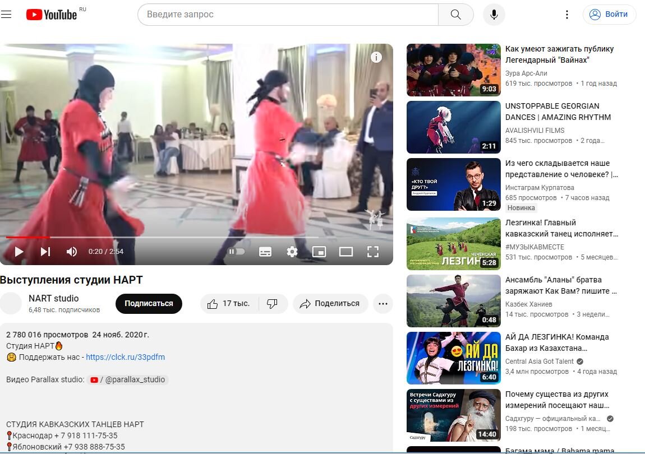This screenshot has height=454, width=645.
Task: Mute the video with the volume icon
Action: pyautogui.click(x=72, y=251)
